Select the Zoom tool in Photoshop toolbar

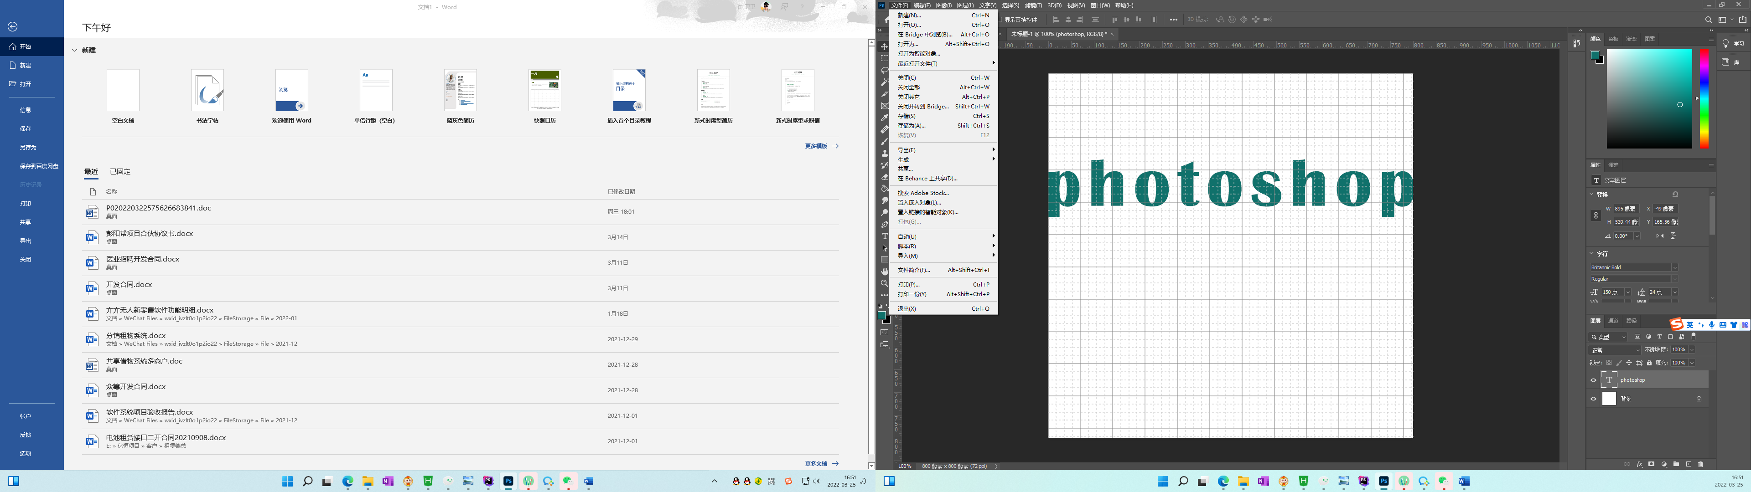pyautogui.click(x=884, y=283)
